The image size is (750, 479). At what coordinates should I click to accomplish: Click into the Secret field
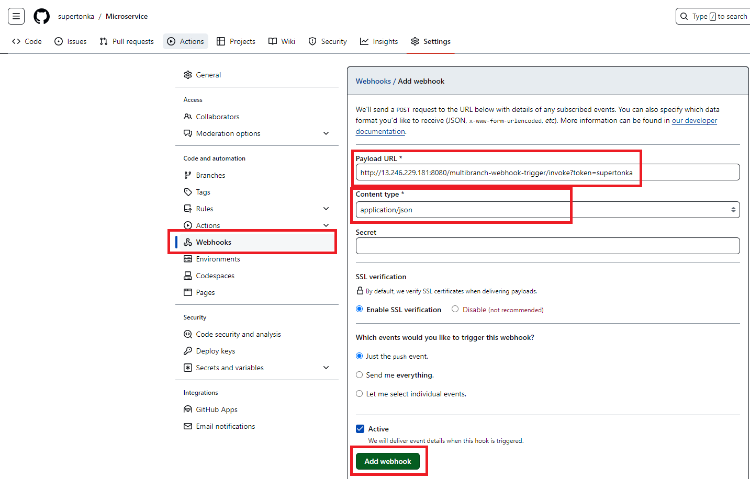coord(547,246)
